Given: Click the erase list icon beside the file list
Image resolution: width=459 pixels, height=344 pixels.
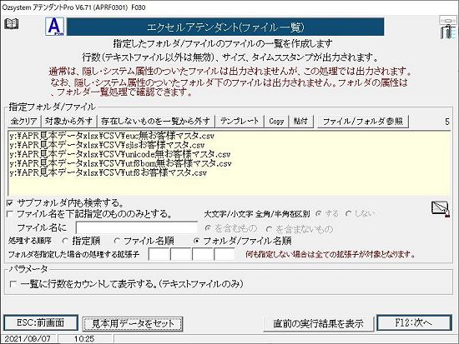Looking at the screenshot, I should point(441,209).
